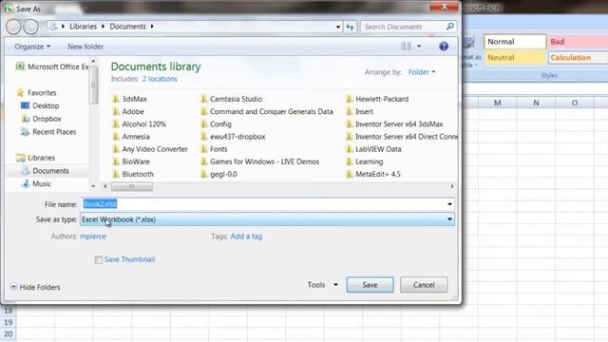Screen dimensions: 608x342
Task: Click the horizontal scrollbar thumb in file list
Action: [x=132, y=186]
